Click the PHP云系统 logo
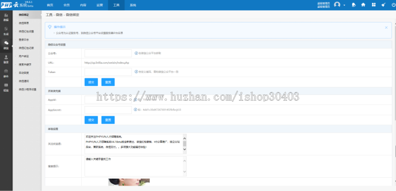396x191 pixels. (x=17, y=5)
